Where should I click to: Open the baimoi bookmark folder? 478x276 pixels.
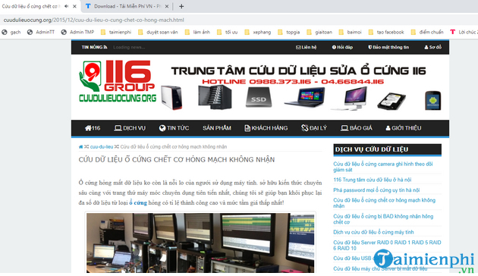click(x=350, y=32)
